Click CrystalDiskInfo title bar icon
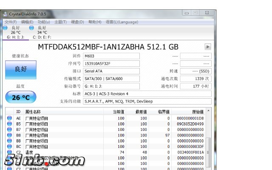Screen dimensions: 272x170 point(5,14)
